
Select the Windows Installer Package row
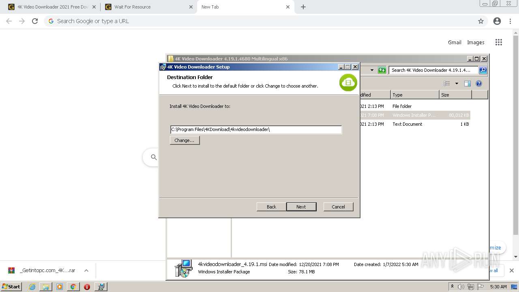pyautogui.click(x=415, y=115)
